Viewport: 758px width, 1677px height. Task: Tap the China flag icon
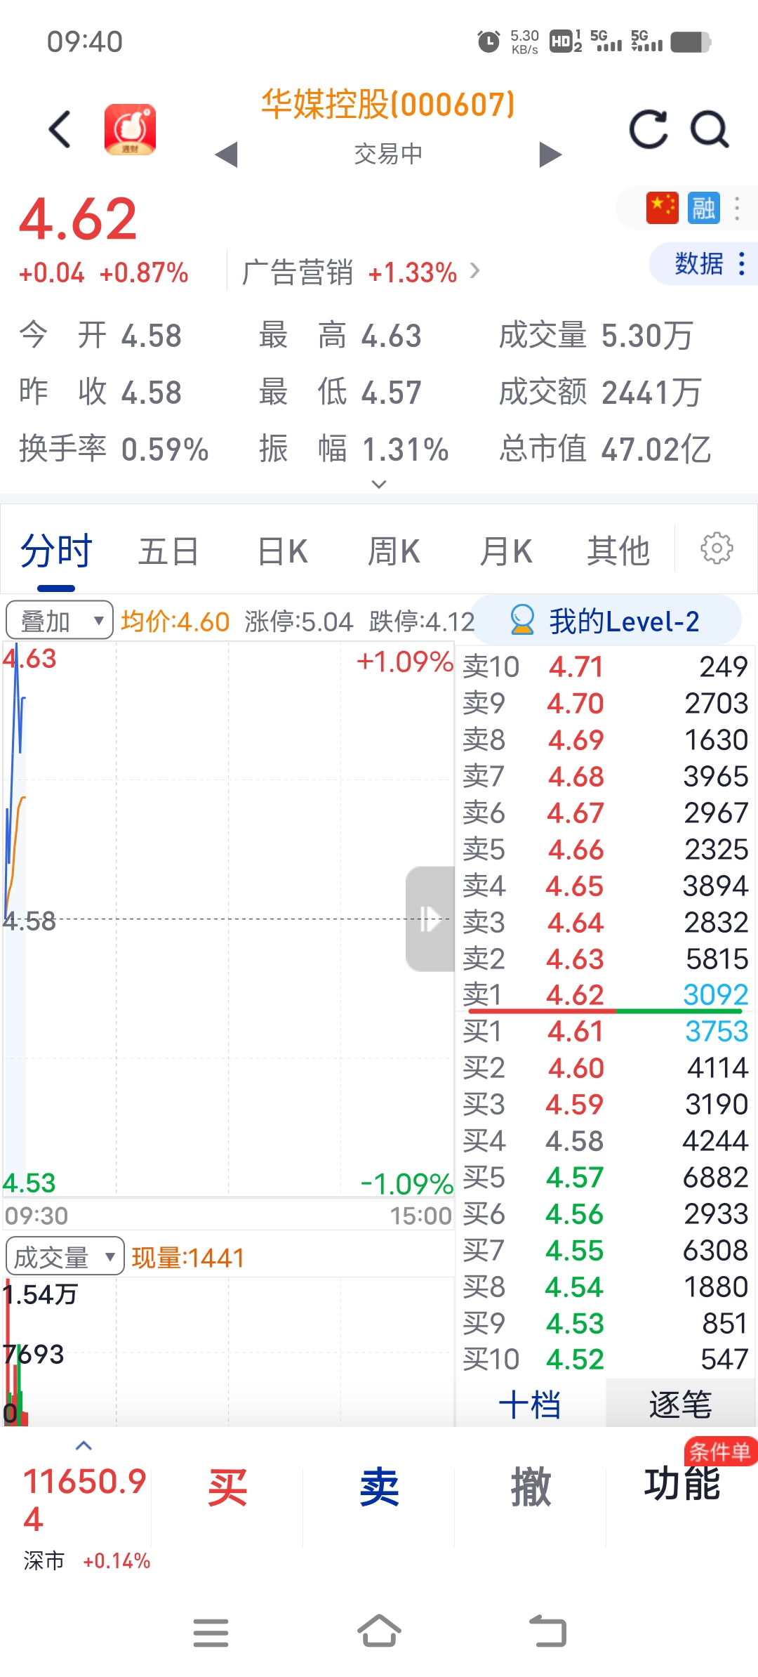point(662,208)
